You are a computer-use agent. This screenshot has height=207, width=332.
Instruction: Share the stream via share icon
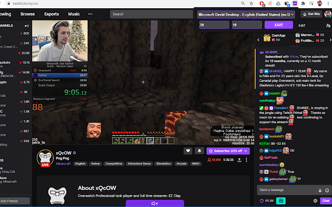point(239,160)
